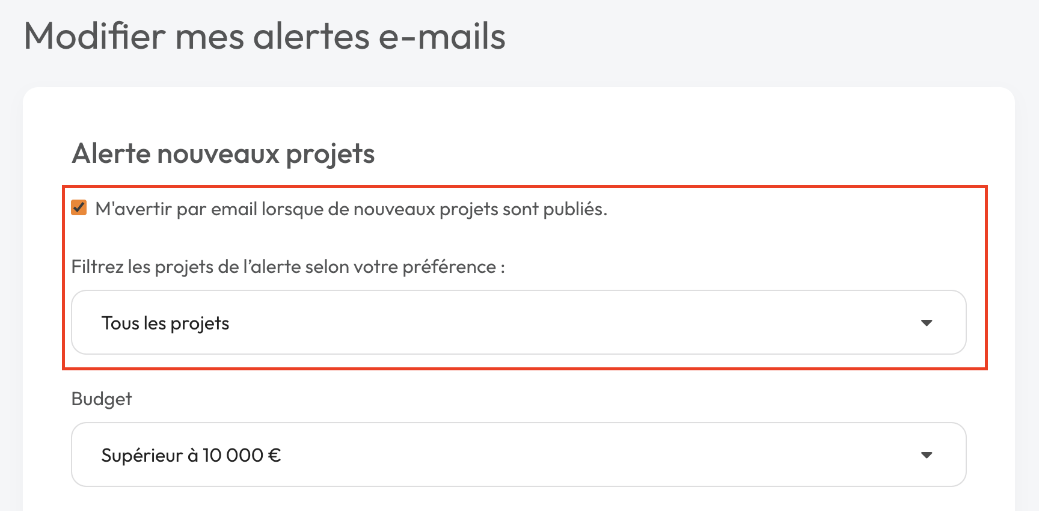Click the "Alerte nouveaux projets" section heading
Image resolution: width=1039 pixels, height=511 pixels.
(223, 154)
